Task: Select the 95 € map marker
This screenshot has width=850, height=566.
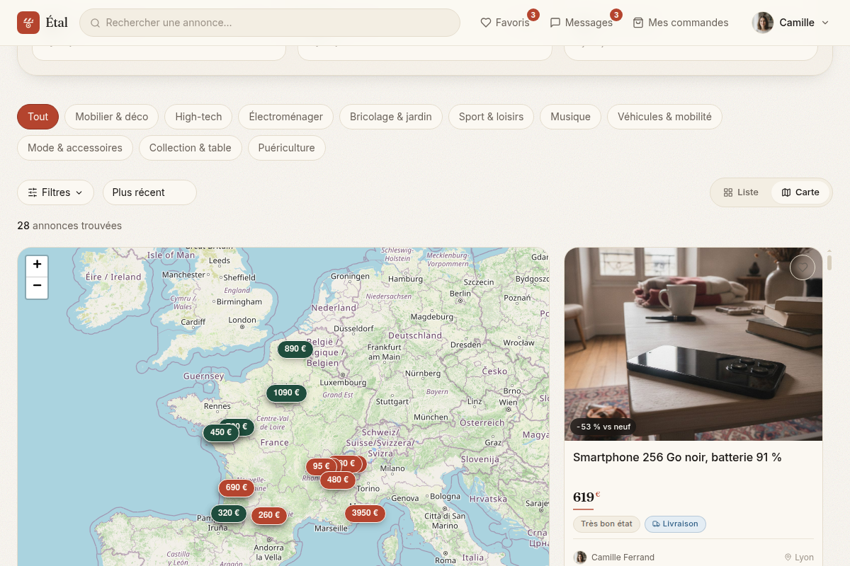Action: pyautogui.click(x=322, y=466)
